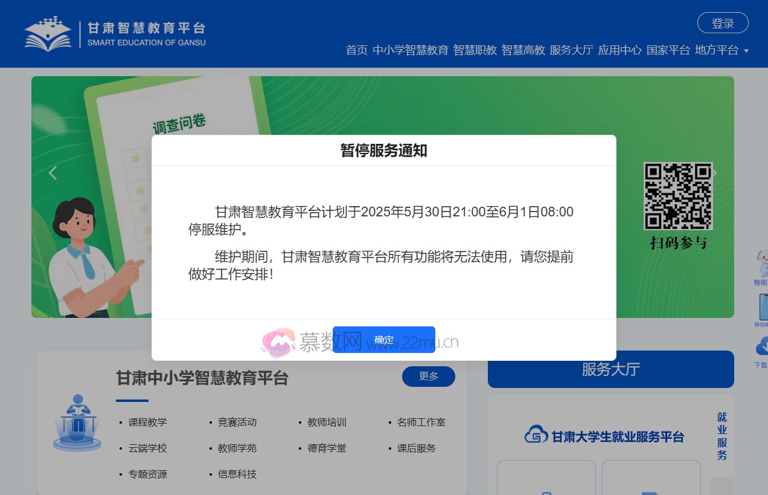Click the 扫码参与 QR code on the banner
Image resolution: width=768 pixels, height=495 pixels.
point(678,196)
